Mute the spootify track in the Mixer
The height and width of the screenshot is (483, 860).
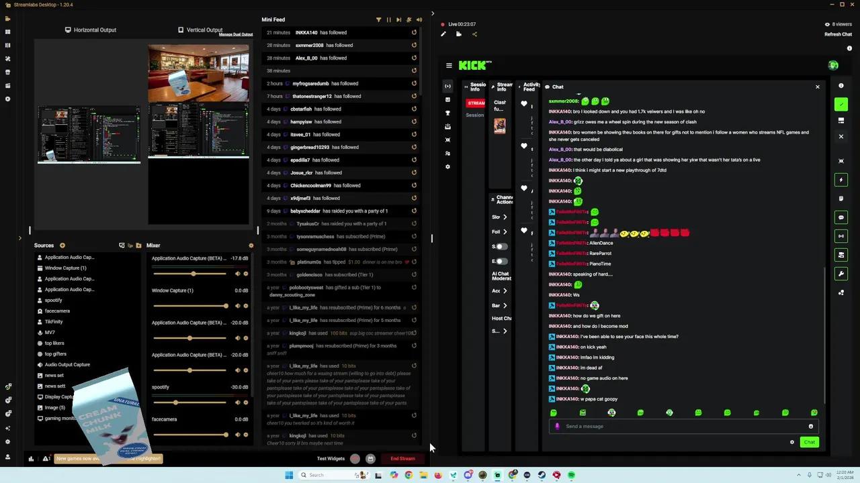click(x=238, y=402)
